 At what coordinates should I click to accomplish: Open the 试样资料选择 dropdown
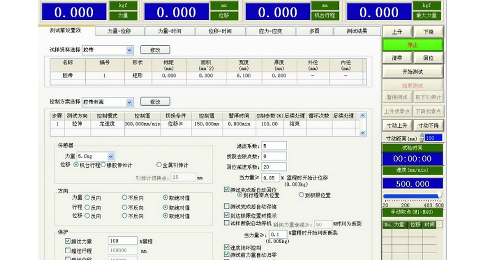coord(129,50)
